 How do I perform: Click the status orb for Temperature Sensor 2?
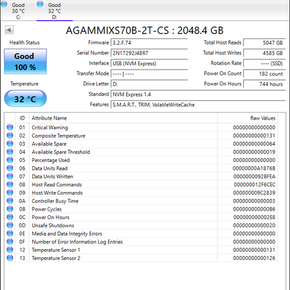tap(10, 258)
